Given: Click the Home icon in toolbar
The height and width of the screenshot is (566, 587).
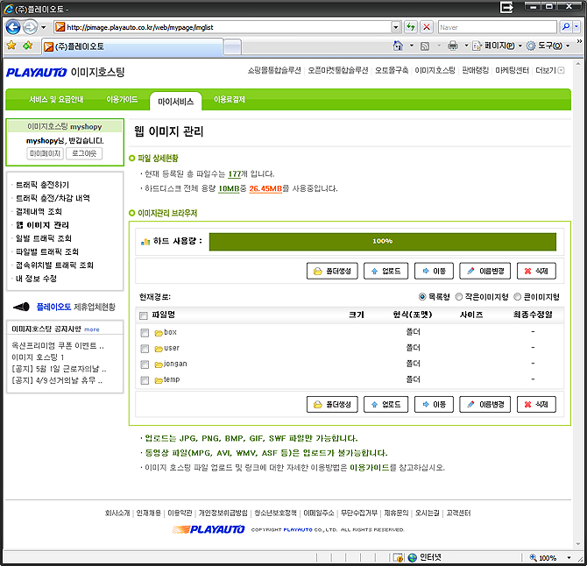Looking at the screenshot, I should pos(399,46).
